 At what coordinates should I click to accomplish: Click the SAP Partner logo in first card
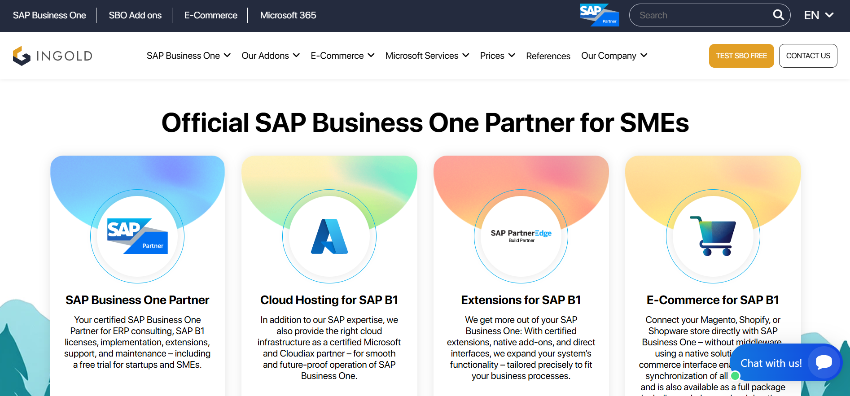137,236
